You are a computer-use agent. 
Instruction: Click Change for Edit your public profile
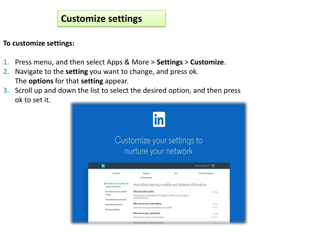click(215, 192)
